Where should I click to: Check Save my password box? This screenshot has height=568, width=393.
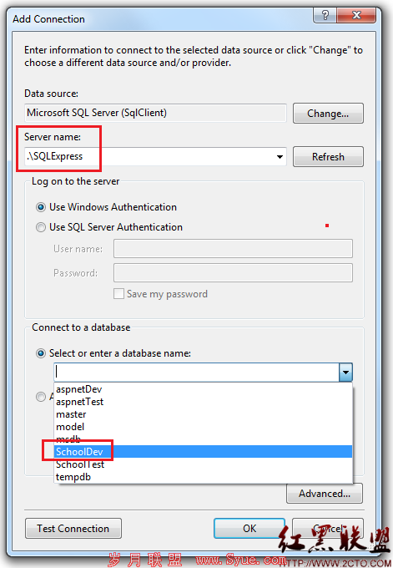[118, 294]
